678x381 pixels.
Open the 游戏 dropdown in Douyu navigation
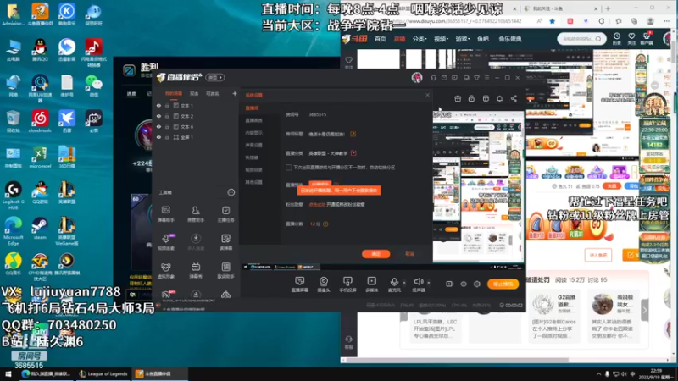(462, 39)
